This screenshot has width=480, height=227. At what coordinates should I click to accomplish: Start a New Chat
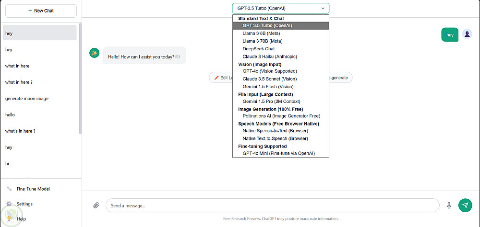point(41,11)
